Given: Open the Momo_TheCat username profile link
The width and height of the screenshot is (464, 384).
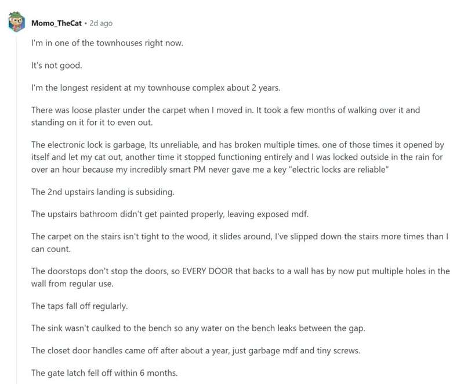Looking at the screenshot, I should [56, 23].
